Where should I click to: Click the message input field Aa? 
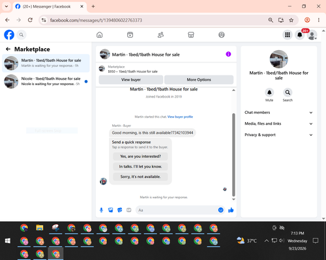[177, 210]
